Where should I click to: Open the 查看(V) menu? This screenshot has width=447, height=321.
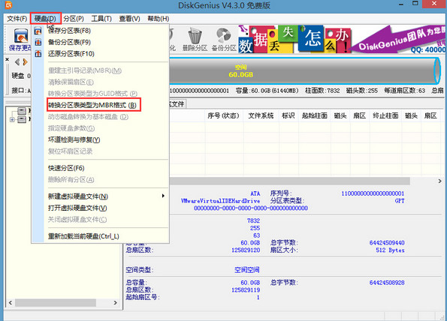coord(129,19)
